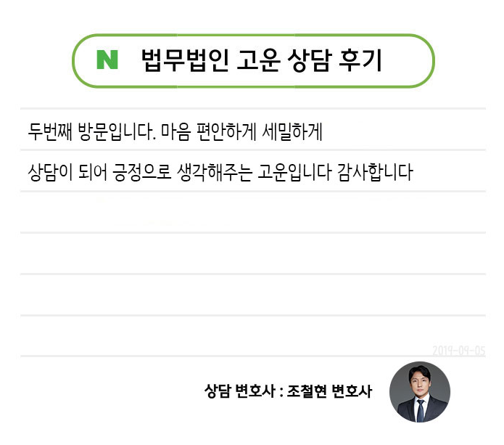Click the bold 상담 변호사 label
The image size is (504, 445).
[x=239, y=392]
